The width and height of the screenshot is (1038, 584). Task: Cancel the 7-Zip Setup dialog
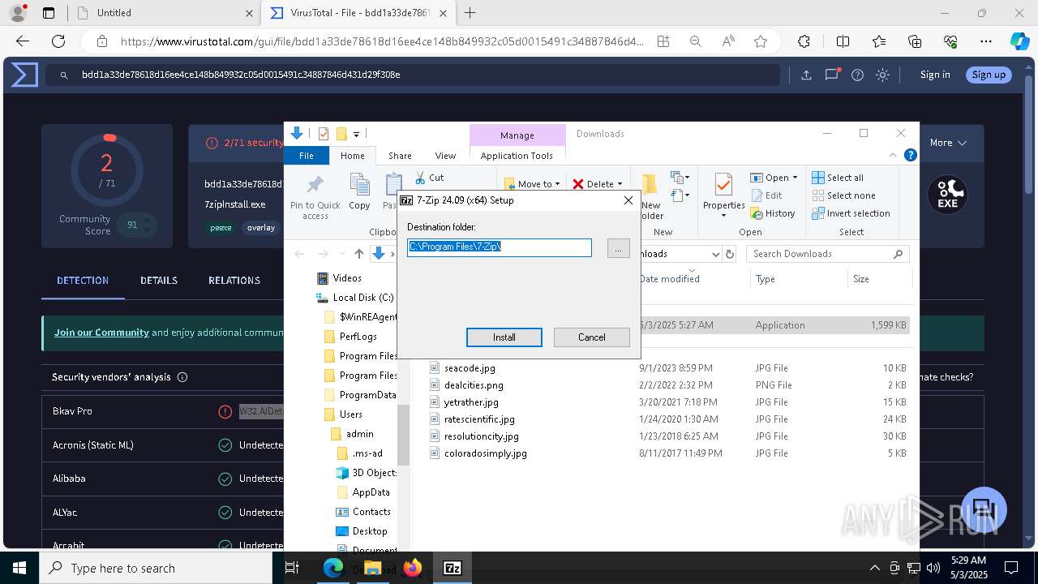click(591, 337)
